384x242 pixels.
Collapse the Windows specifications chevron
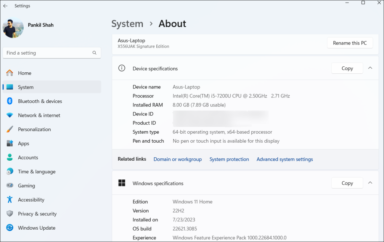(370, 183)
